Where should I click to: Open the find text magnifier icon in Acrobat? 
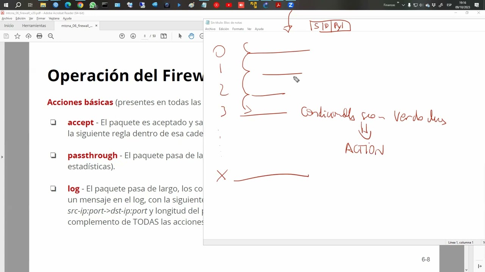pyautogui.click(x=51, y=36)
